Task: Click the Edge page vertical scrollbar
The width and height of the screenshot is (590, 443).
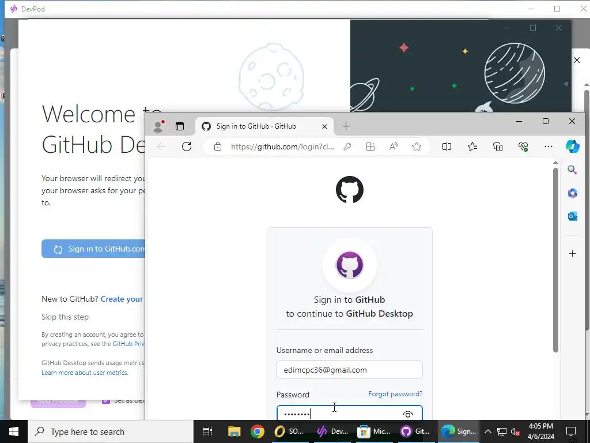Action: click(555, 260)
